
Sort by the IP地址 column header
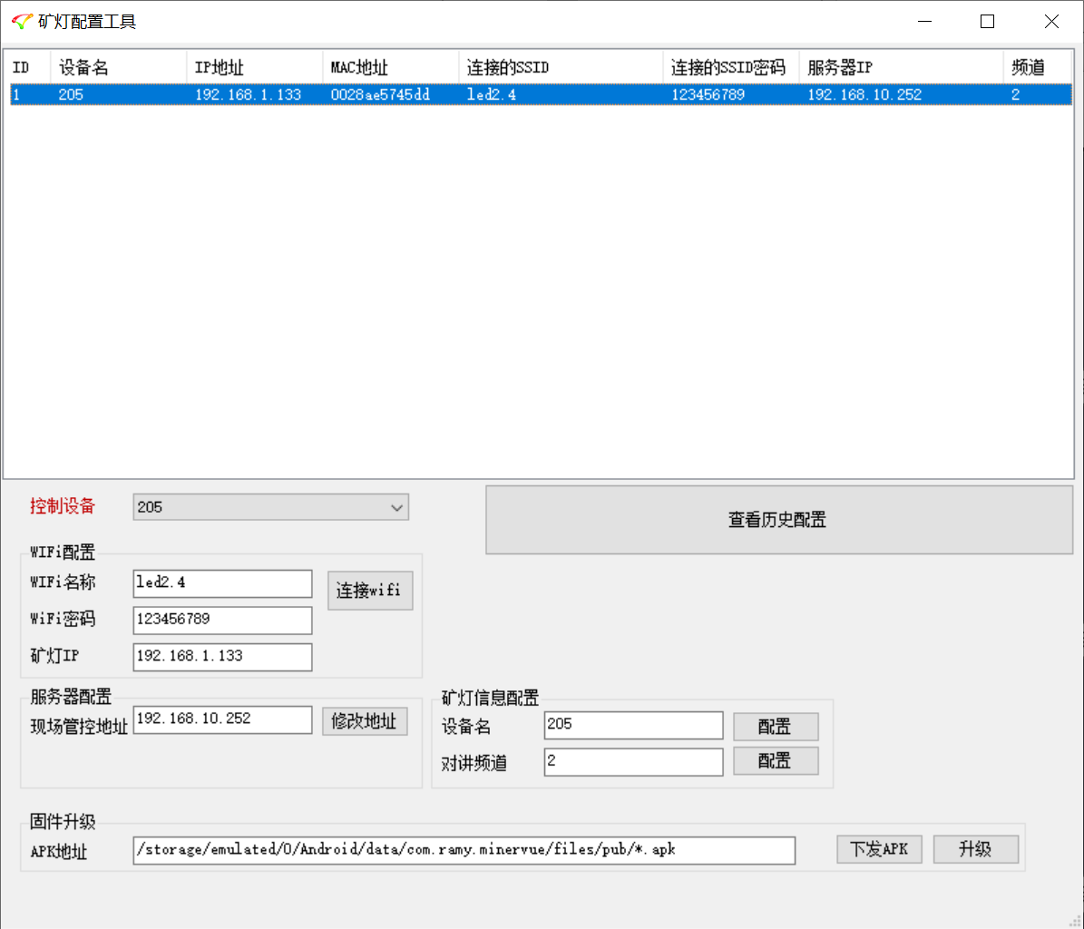coord(254,68)
